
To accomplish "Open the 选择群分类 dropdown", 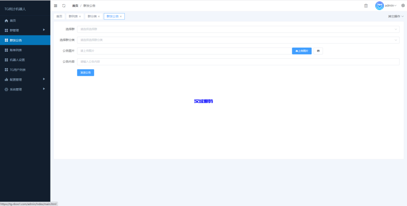I will click(238, 40).
